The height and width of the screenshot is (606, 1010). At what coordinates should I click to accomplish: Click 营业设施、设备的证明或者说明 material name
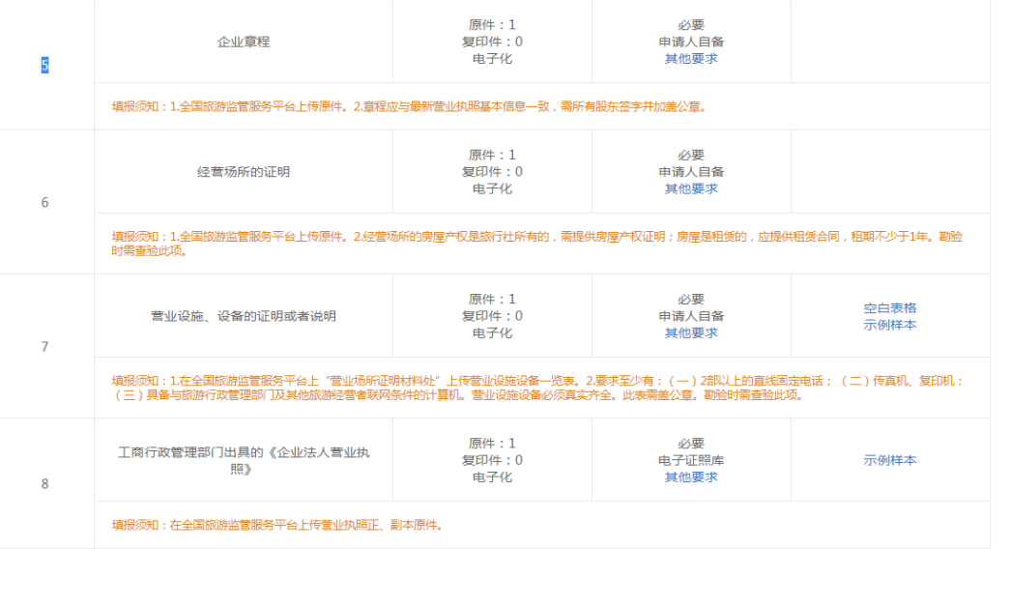point(244,316)
